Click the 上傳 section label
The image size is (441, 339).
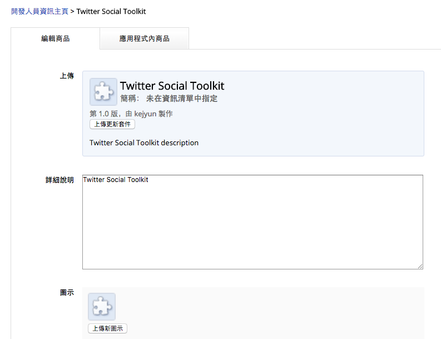tap(67, 76)
